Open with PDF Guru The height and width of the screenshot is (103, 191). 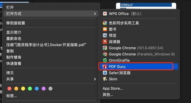click(x=139, y=67)
